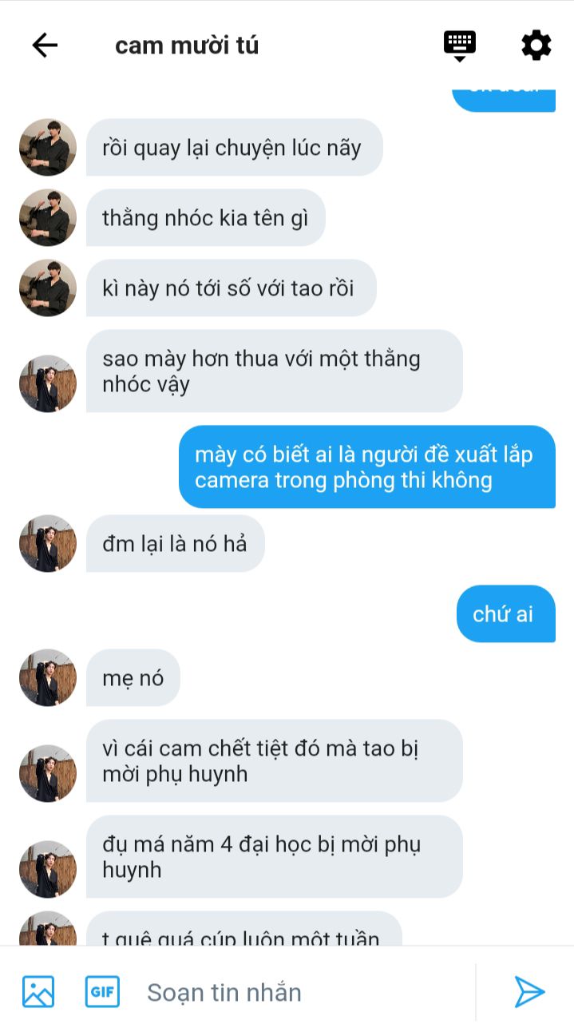Tap the back arrow icon

tap(45, 46)
